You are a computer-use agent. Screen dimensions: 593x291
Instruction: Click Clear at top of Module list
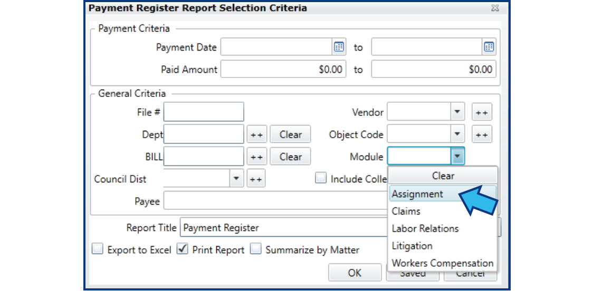pos(443,176)
